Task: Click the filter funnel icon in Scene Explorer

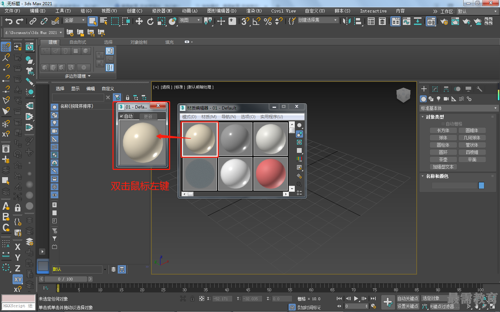Action: (x=117, y=97)
